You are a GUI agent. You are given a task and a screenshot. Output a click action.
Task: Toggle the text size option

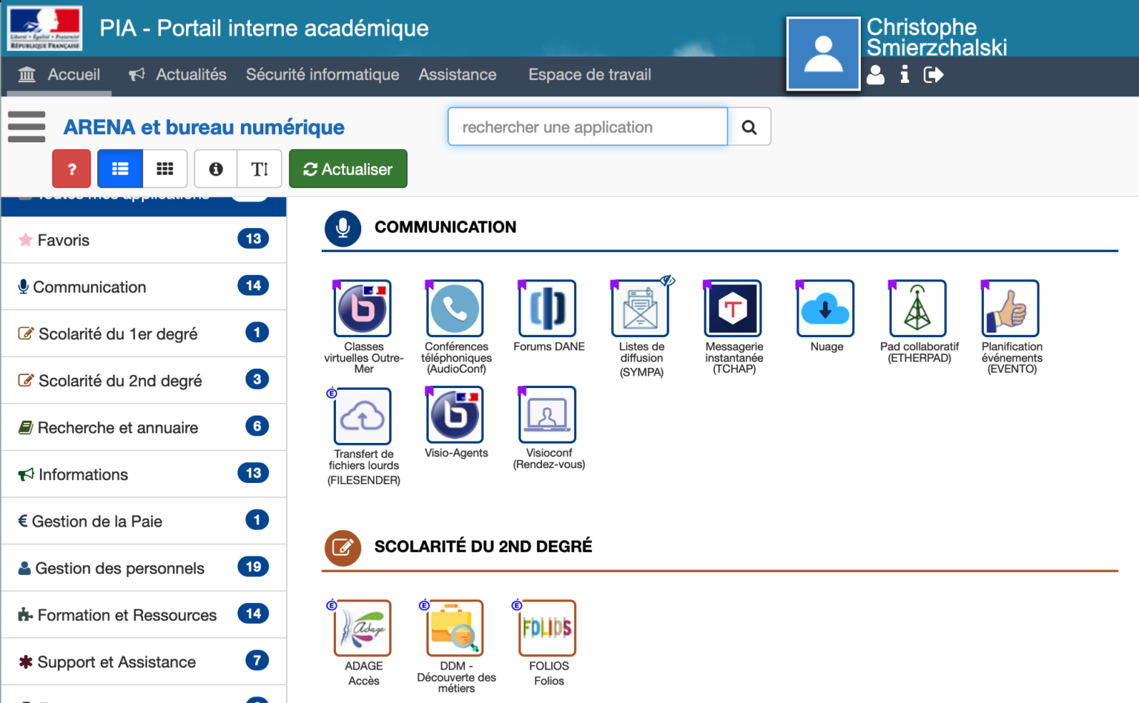pyautogui.click(x=260, y=169)
